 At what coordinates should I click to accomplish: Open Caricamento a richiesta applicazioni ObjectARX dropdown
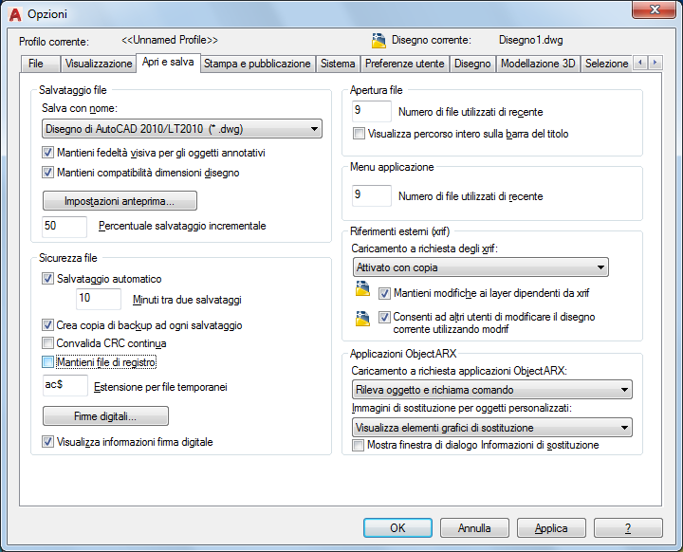(491, 390)
